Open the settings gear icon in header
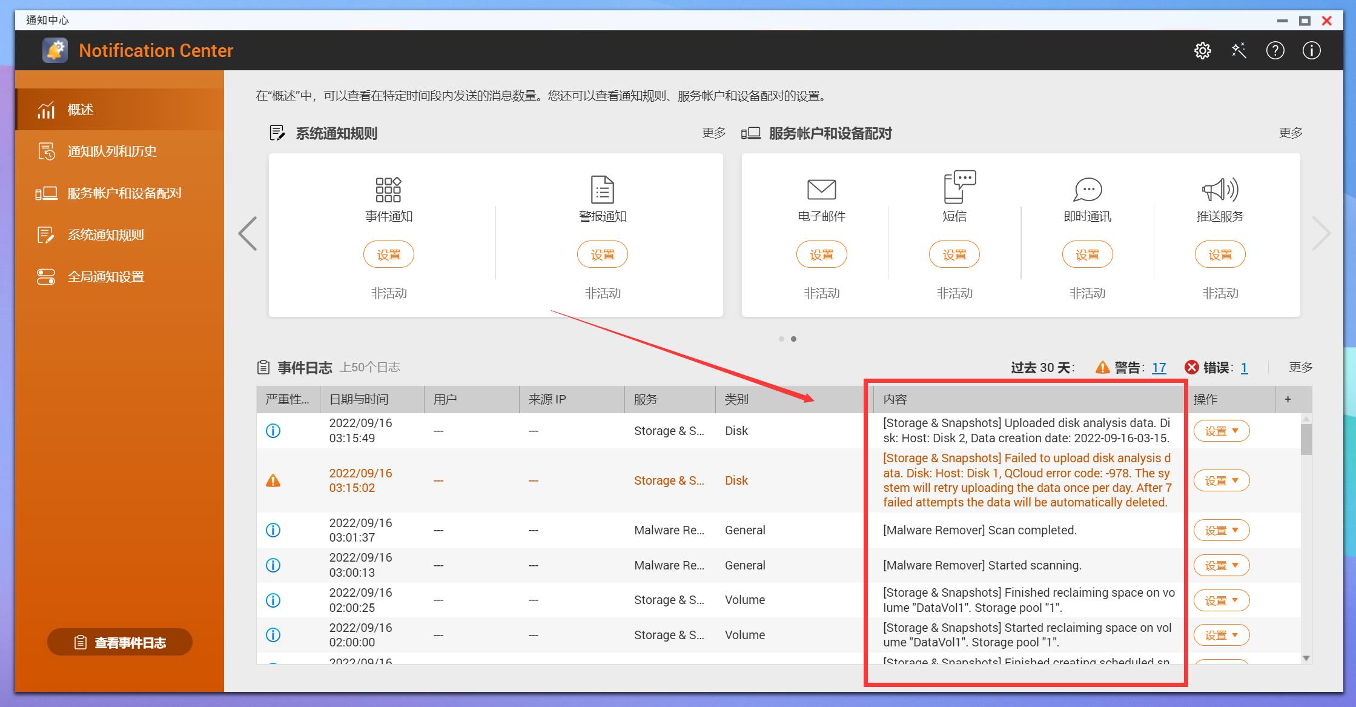 point(1202,51)
